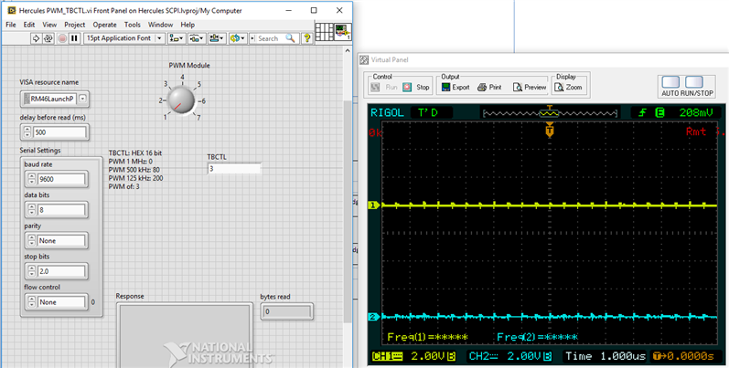729x368 pixels.
Task: Click Run Continuously toolbar icon
Action: 49,38
